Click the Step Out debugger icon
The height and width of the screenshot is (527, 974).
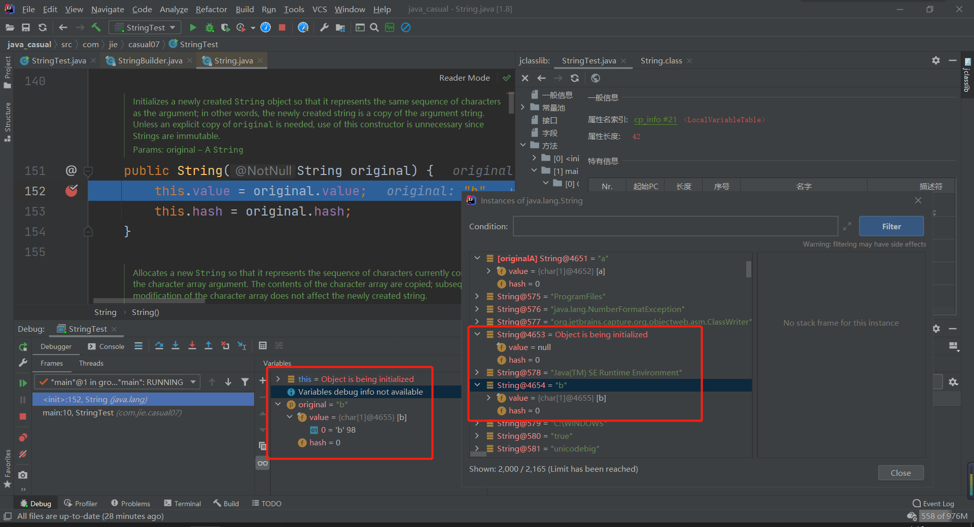[x=208, y=346]
